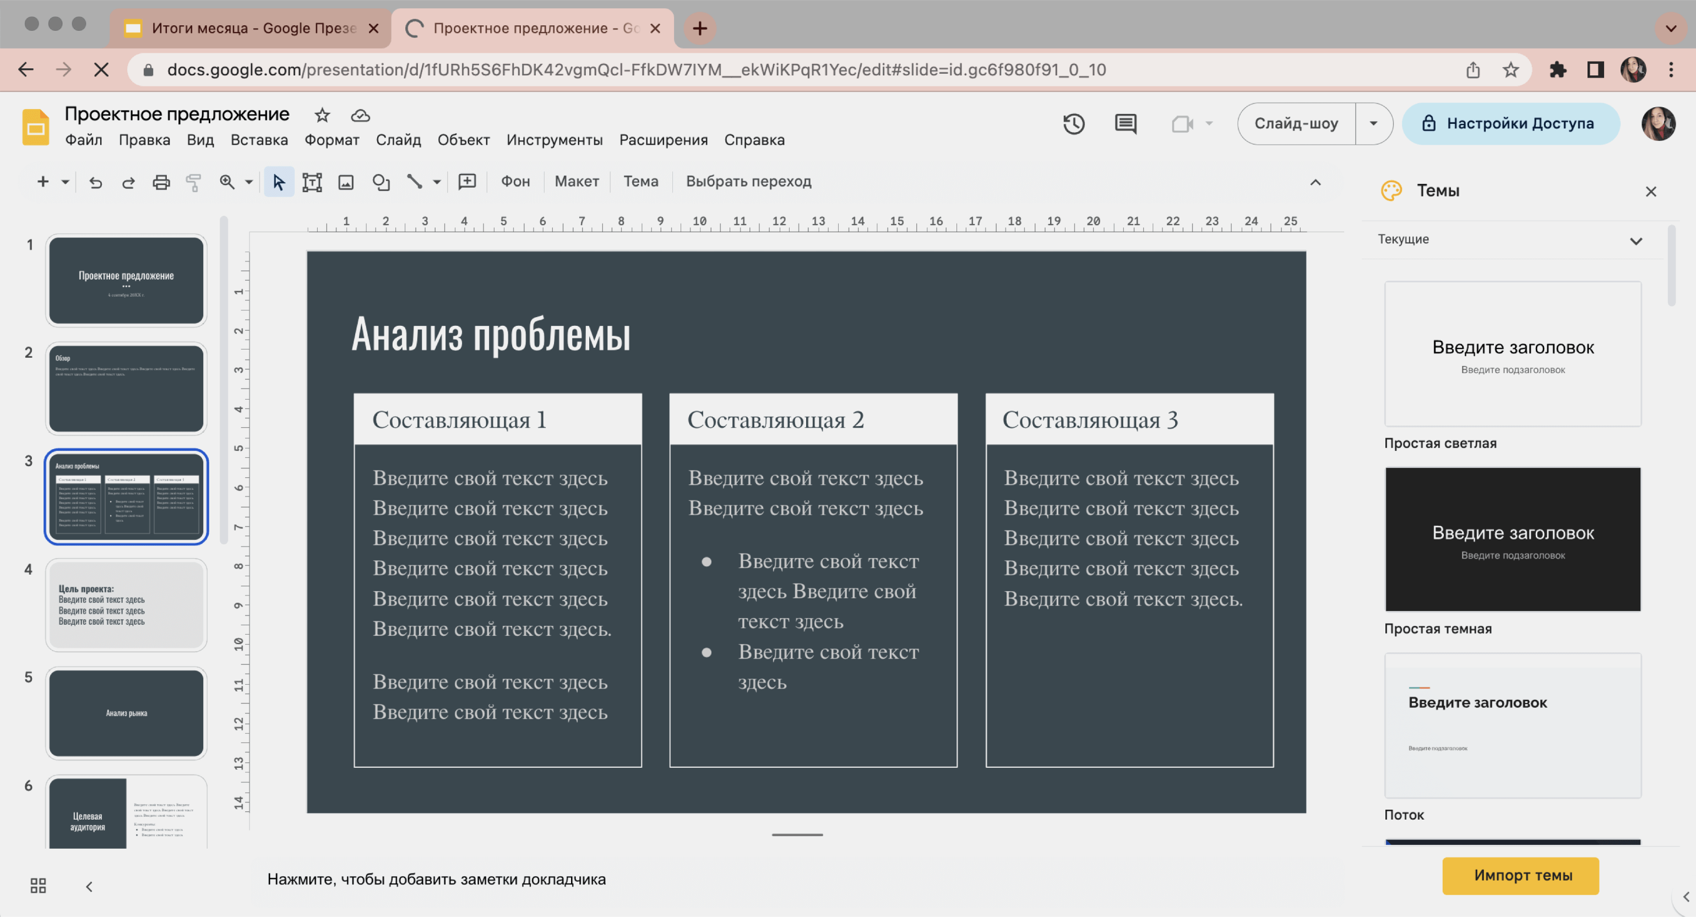Click Настройки Доступа sharing button
Screen dimensions: 1696x917
[1510, 123]
